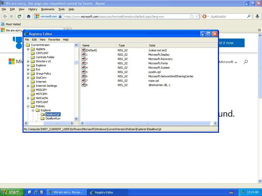The width and height of the screenshot is (262, 196).
Task: Click the browser Back arrow button
Action: [5, 16]
